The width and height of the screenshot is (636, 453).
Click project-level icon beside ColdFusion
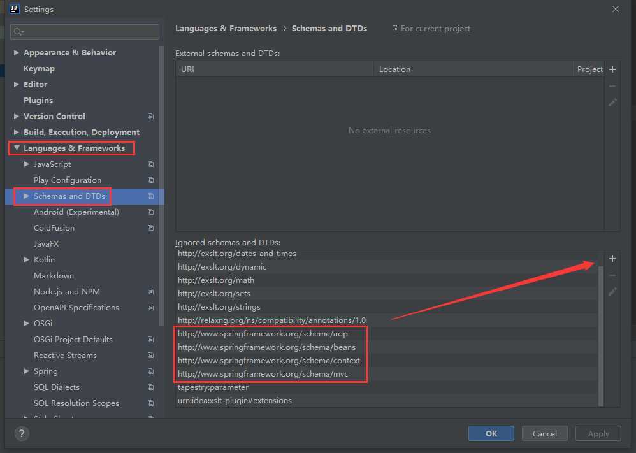(x=150, y=228)
